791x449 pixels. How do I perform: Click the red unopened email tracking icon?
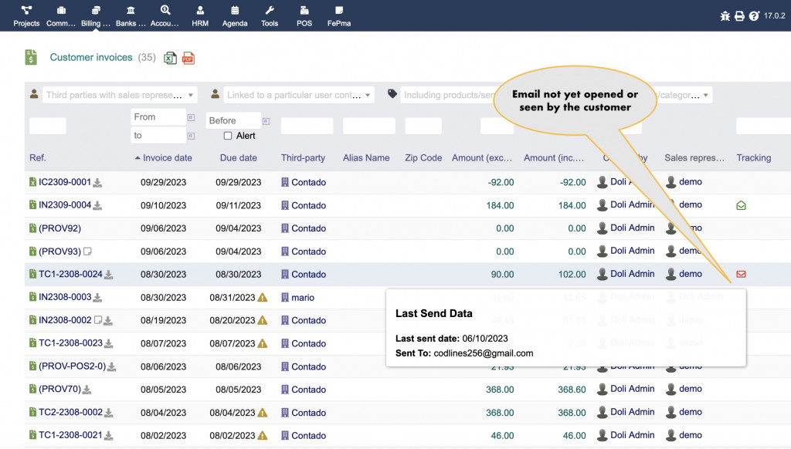tap(741, 274)
